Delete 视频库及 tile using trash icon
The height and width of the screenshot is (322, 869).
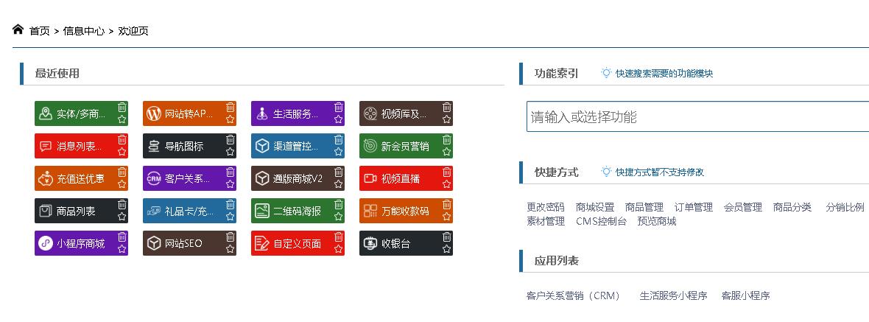pyautogui.click(x=447, y=107)
